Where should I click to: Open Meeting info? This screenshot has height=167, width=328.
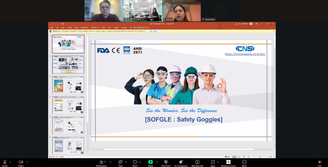point(197,162)
